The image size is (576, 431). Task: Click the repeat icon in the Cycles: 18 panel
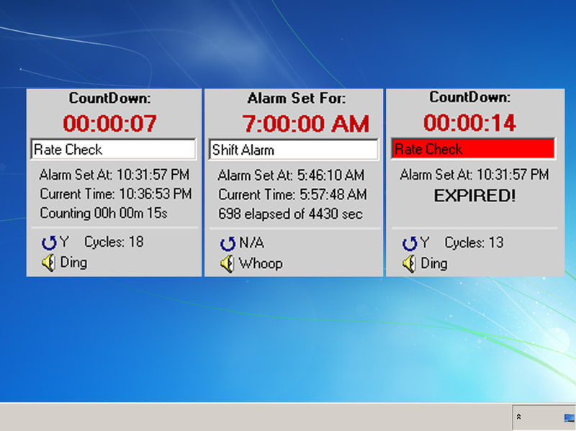click(48, 242)
